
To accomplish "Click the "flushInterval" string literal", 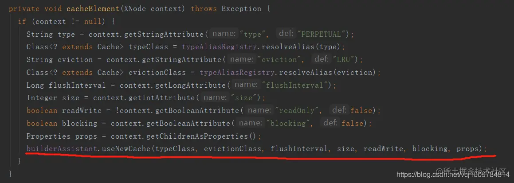I will (297, 85).
